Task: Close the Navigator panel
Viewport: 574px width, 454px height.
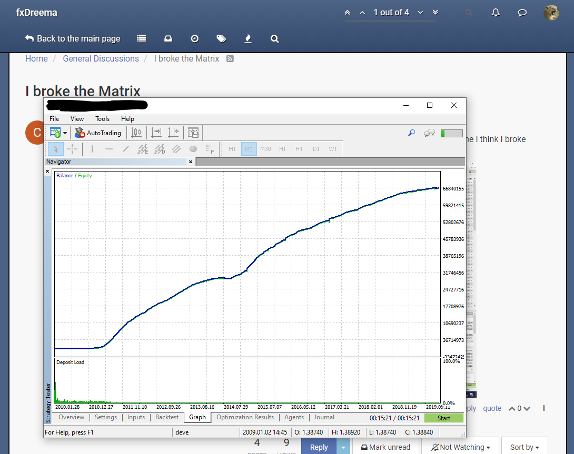Action: coord(191,162)
